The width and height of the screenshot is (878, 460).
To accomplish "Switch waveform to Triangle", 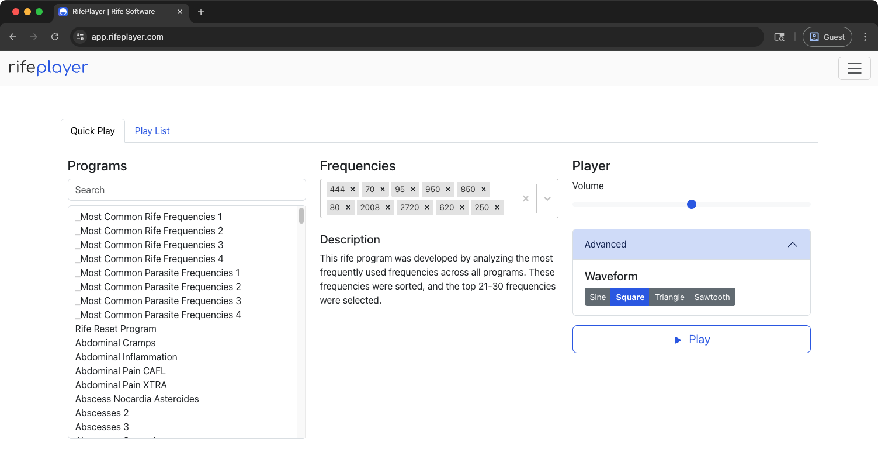I will click(x=669, y=297).
